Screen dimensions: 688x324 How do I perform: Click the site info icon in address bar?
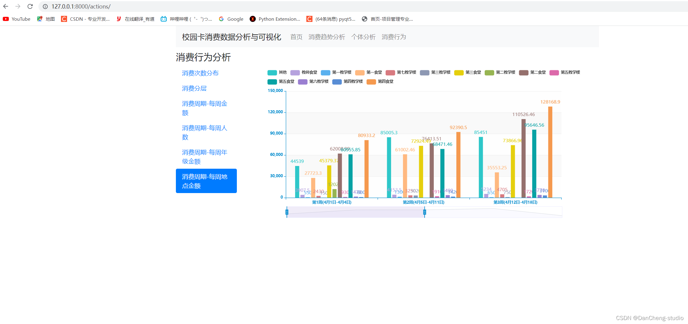45,6
